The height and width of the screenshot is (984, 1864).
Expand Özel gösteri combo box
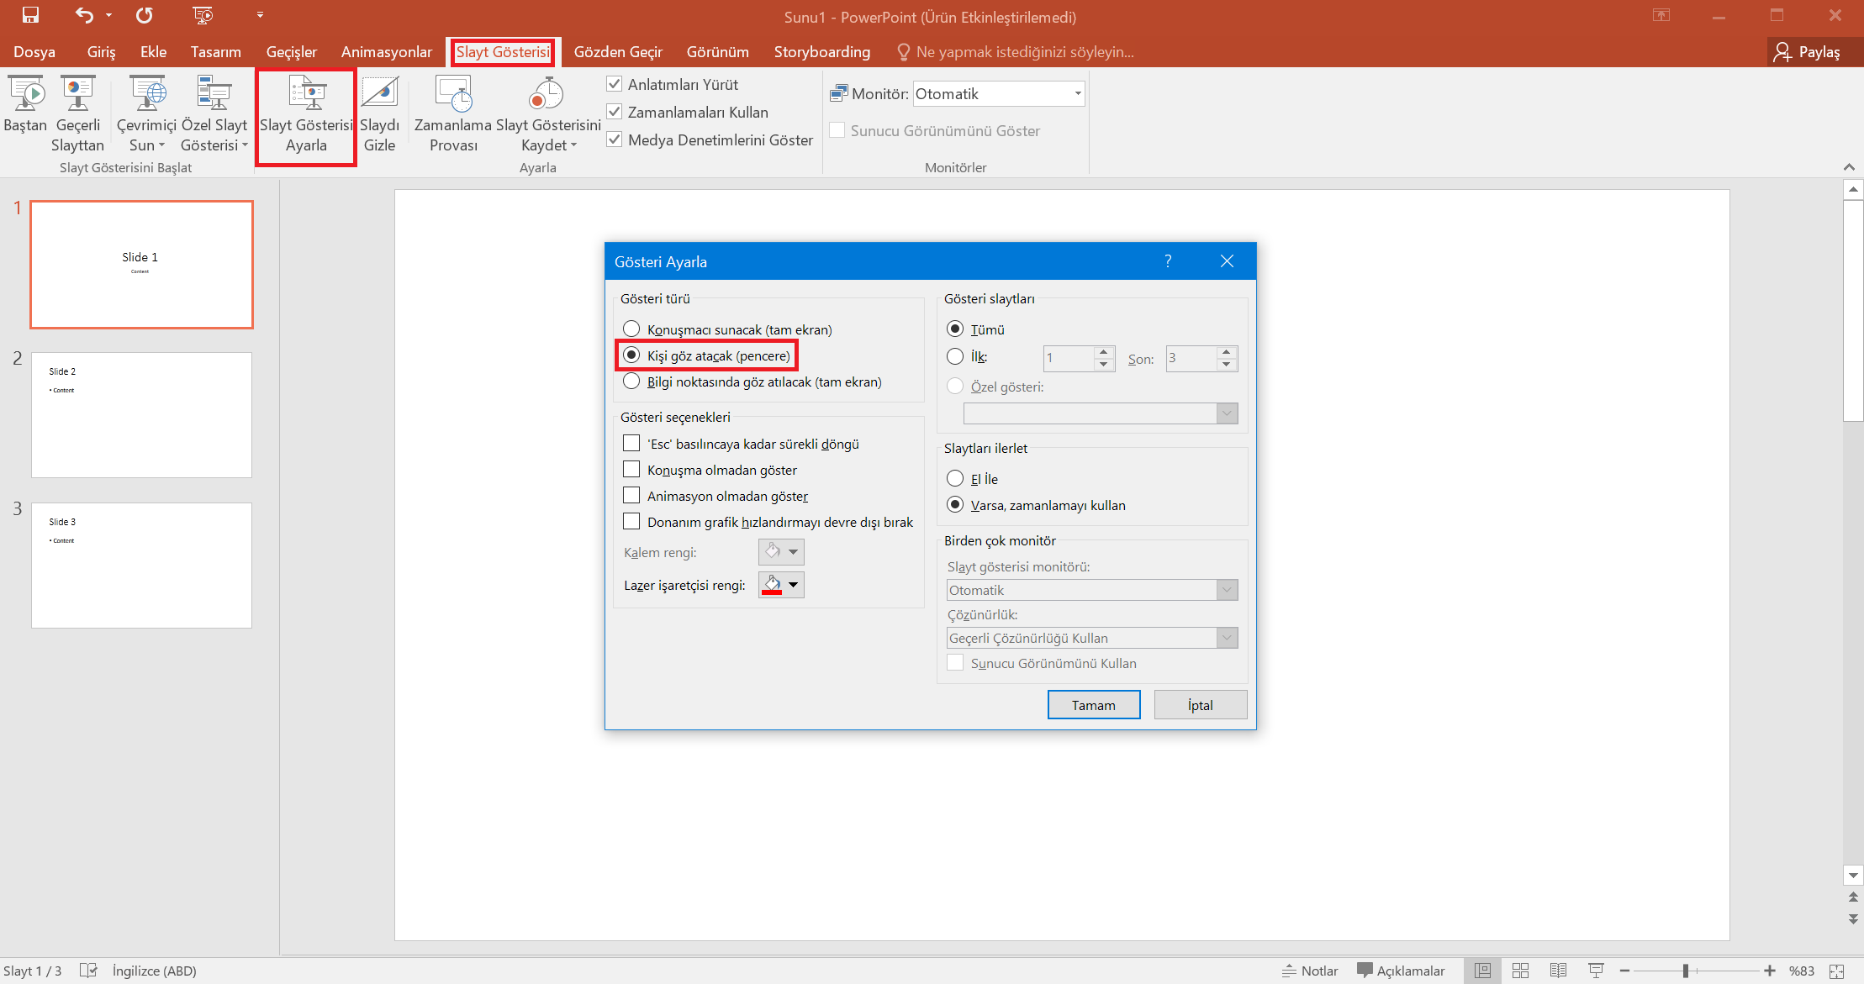click(1101, 413)
